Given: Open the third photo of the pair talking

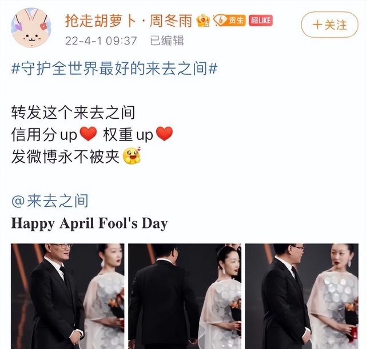Looking at the screenshot, I should [301, 296].
